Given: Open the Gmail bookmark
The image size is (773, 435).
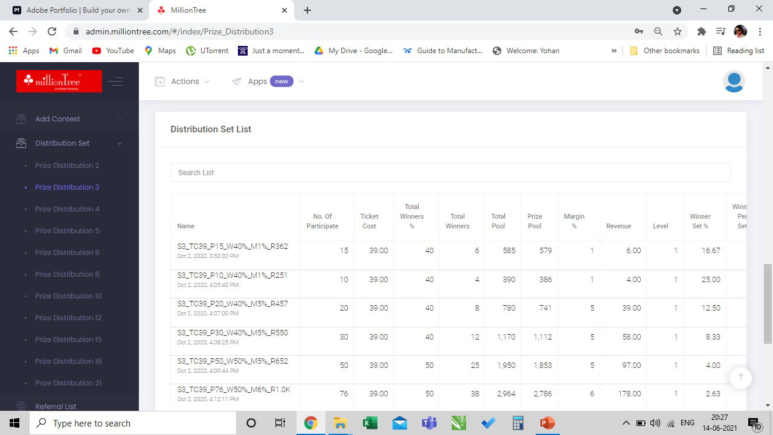Looking at the screenshot, I should point(65,51).
